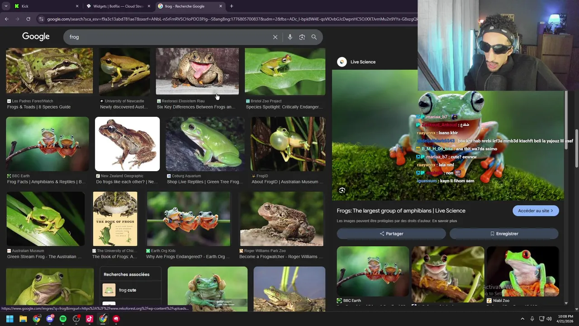
Task: Open 'Newly discovered Aust...' result title
Action: coord(124,107)
